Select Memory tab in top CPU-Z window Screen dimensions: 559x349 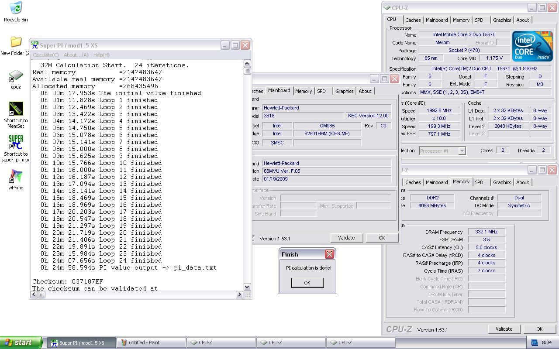coord(461,20)
